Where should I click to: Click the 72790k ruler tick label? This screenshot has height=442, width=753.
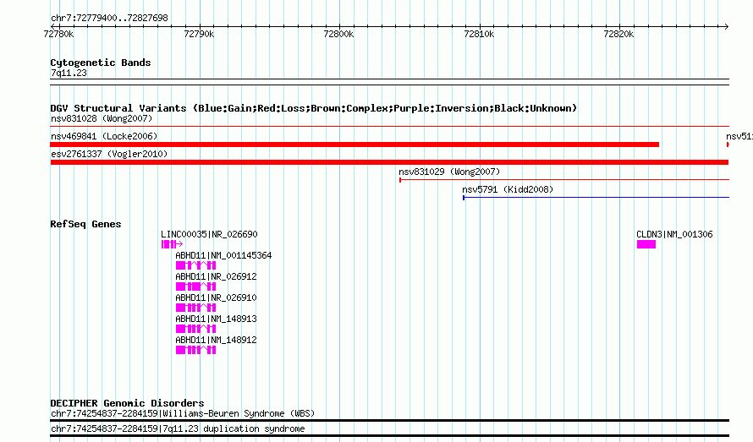(199, 34)
